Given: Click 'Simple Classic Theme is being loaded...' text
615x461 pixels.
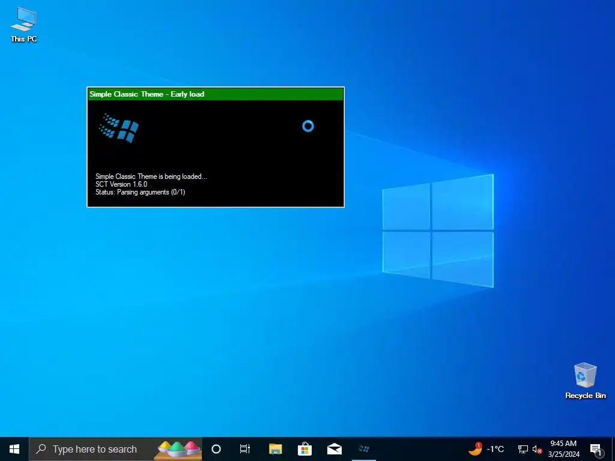Looking at the screenshot, I should tap(151, 176).
